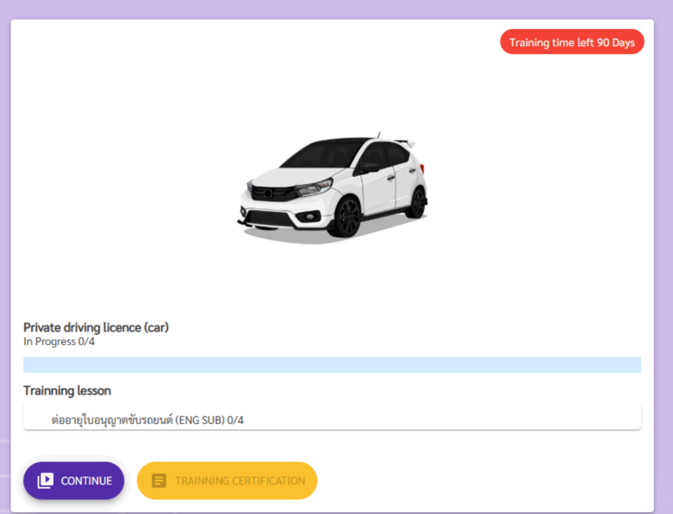Click the 0/4 count in the lesson row
Image resolution: width=673 pixels, height=514 pixels.
pos(235,420)
